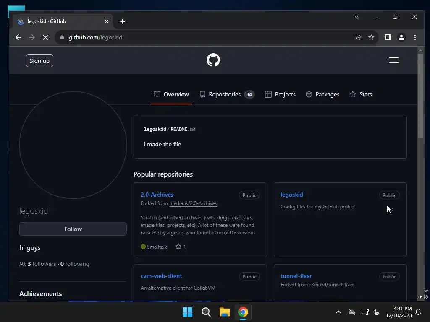
Task: Click the 'i made the file' README text
Action: coord(163,144)
